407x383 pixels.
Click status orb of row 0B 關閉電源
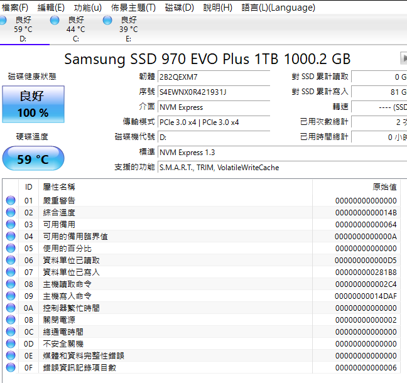coord(11,320)
